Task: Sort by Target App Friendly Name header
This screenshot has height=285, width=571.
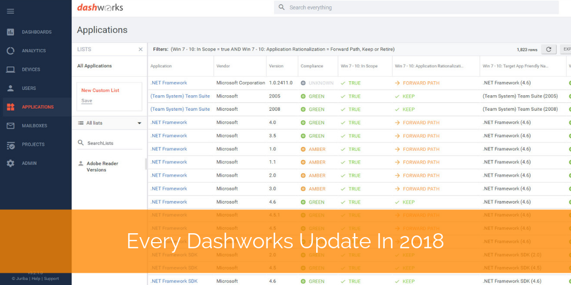Action: [515, 66]
